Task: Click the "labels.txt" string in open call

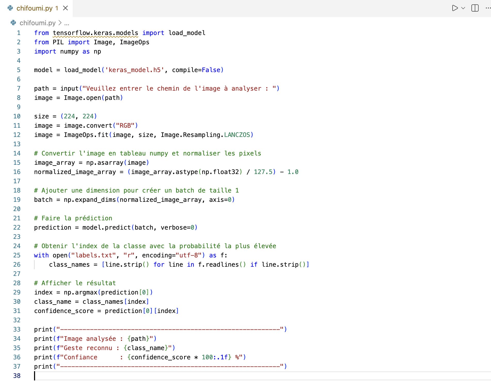Action: point(93,255)
